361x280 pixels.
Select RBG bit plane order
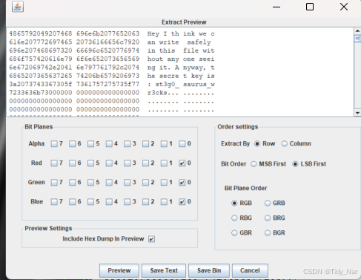[x=234, y=218]
